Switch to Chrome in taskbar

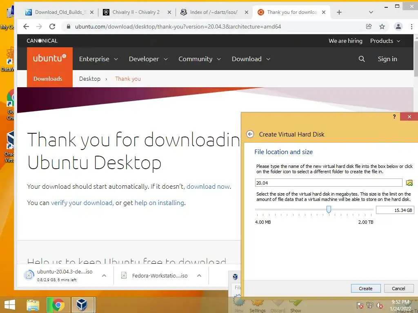click(x=58, y=305)
